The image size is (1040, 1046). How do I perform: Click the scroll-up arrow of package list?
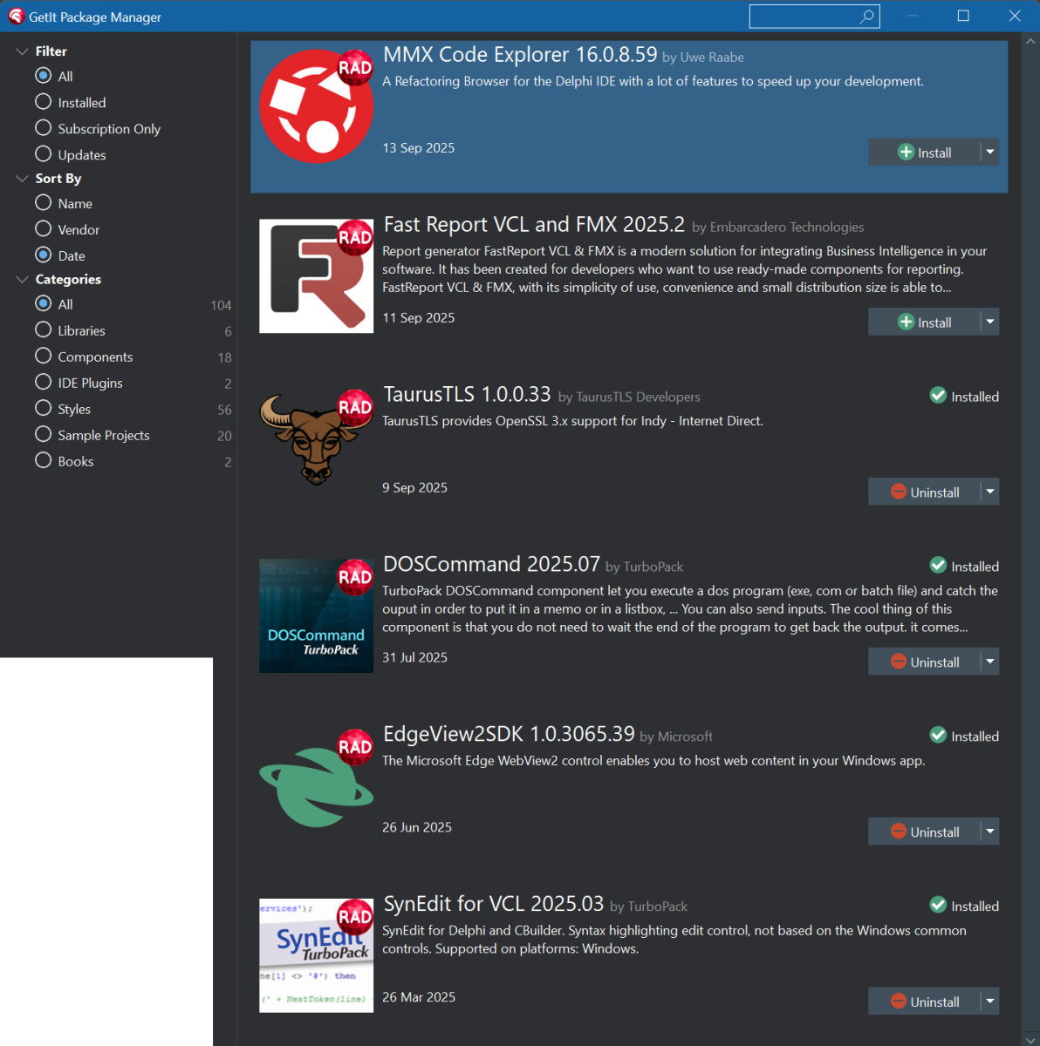click(1031, 40)
